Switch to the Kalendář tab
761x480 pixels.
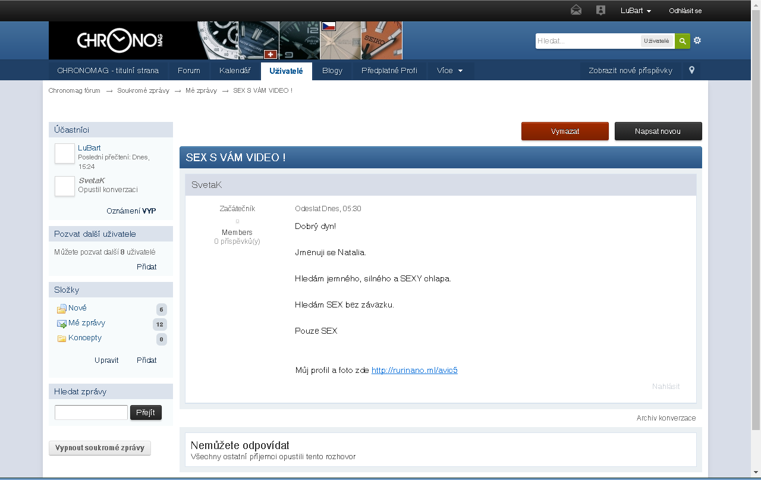coord(235,70)
